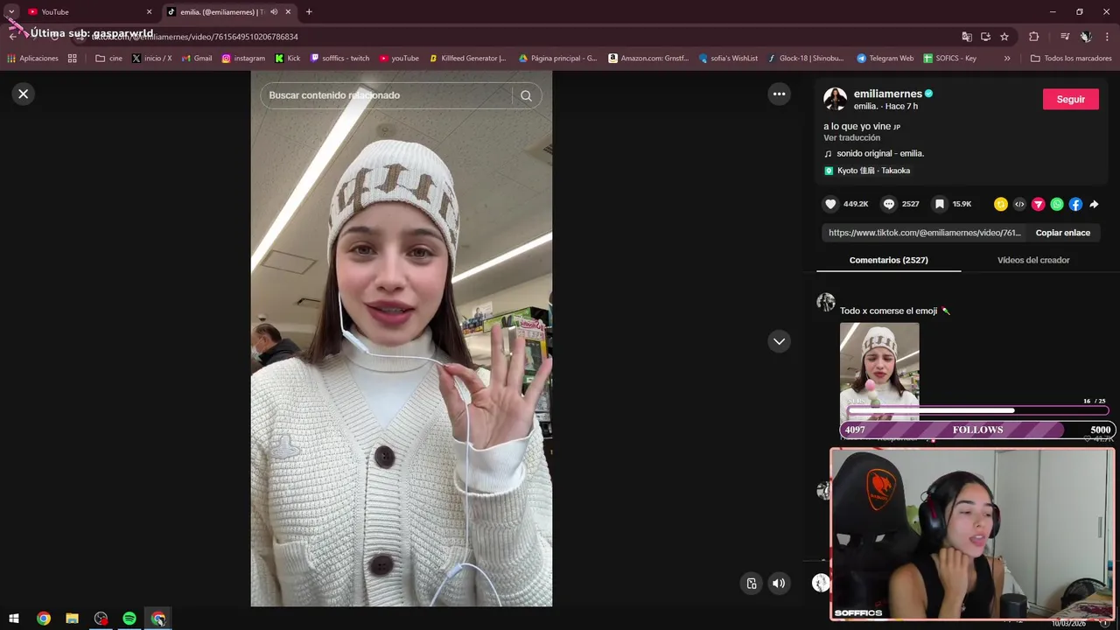Screen dimensions: 1120x630
Task: Mute the TikTok tab via its speaker icon
Action: pyautogui.click(x=274, y=12)
